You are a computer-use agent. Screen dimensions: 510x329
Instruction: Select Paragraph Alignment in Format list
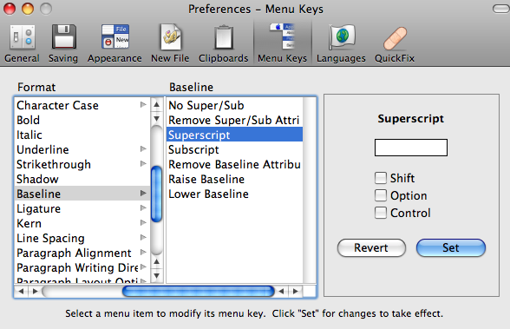click(x=82, y=253)
